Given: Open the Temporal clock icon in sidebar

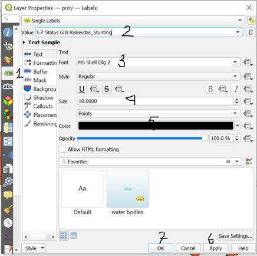Looking at the screenshot, I should tap(8, 223).
